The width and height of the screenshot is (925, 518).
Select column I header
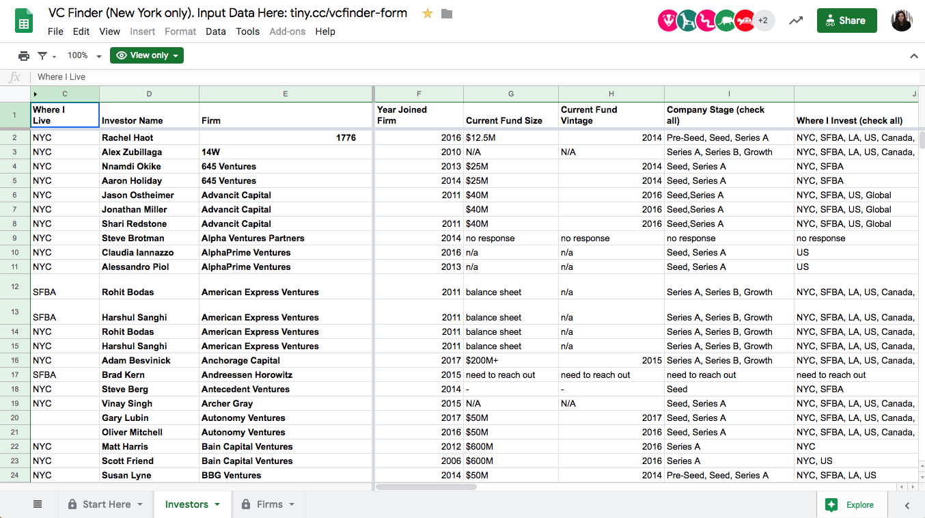pos(729,94)
